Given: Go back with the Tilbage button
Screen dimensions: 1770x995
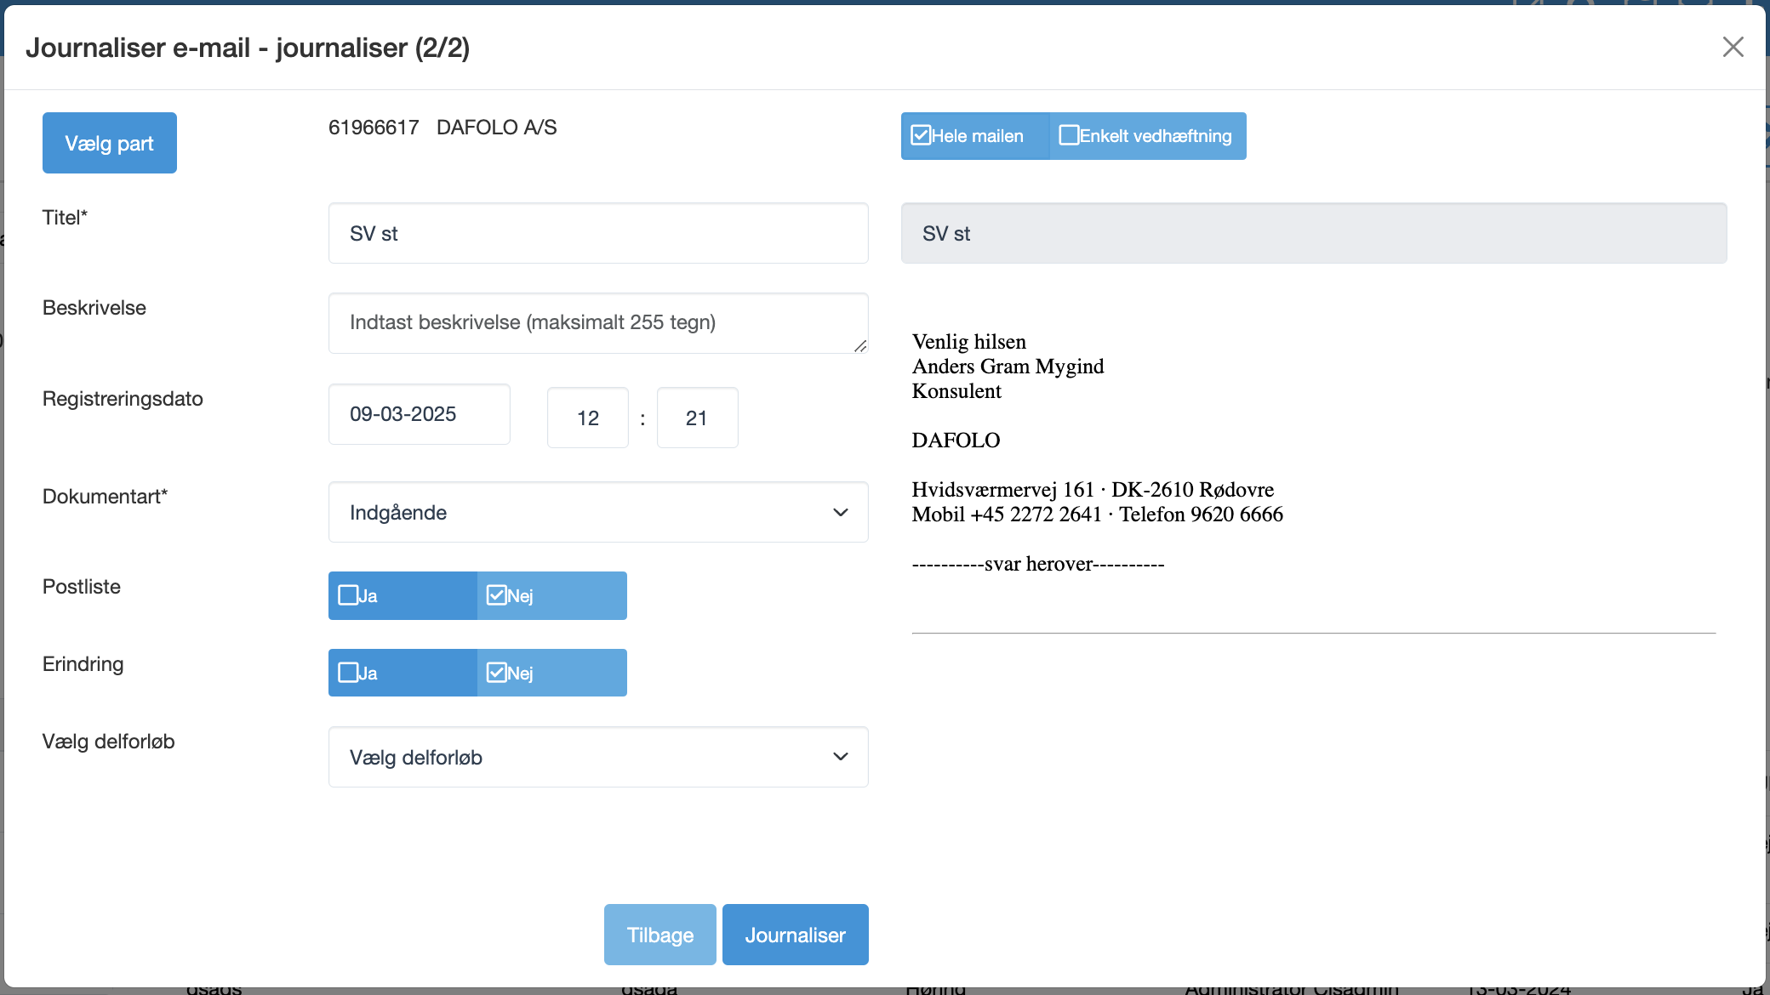Looking at the screenshot, I should tap(659, 935).
